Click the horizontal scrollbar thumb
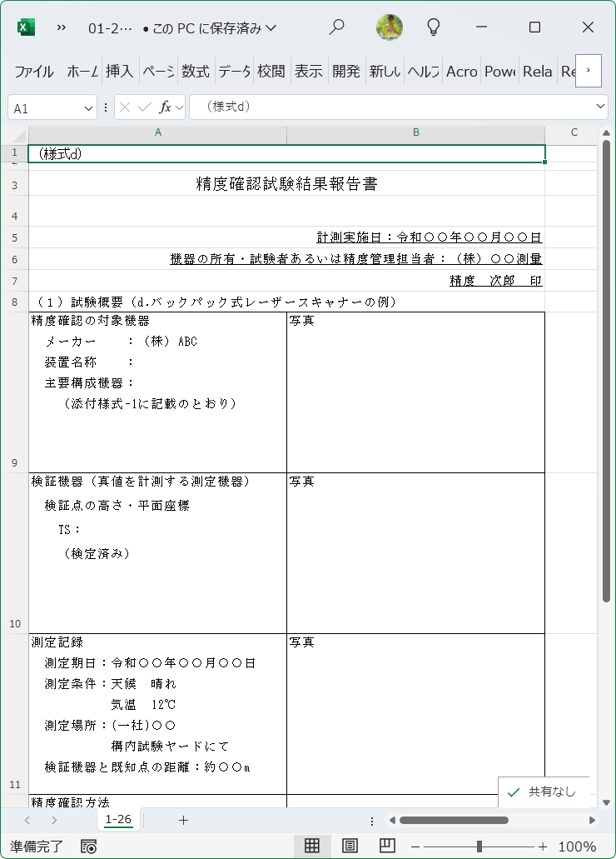The height and width of the screenshot is (859, 616). (x=454, y=820)
